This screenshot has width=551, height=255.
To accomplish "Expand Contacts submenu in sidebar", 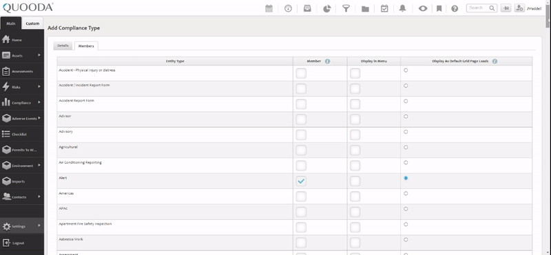I will click(x=39, y=197).
